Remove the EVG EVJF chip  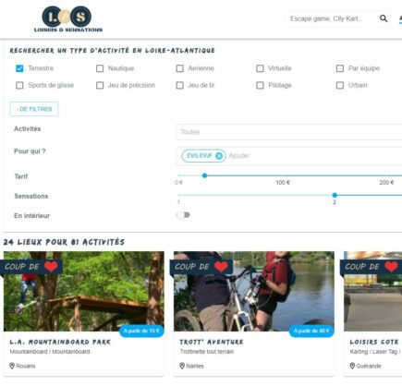pos(219,156)
